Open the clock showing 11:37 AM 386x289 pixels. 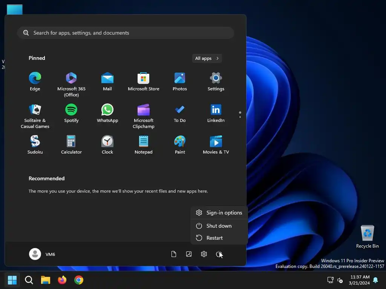click(359, 280)
